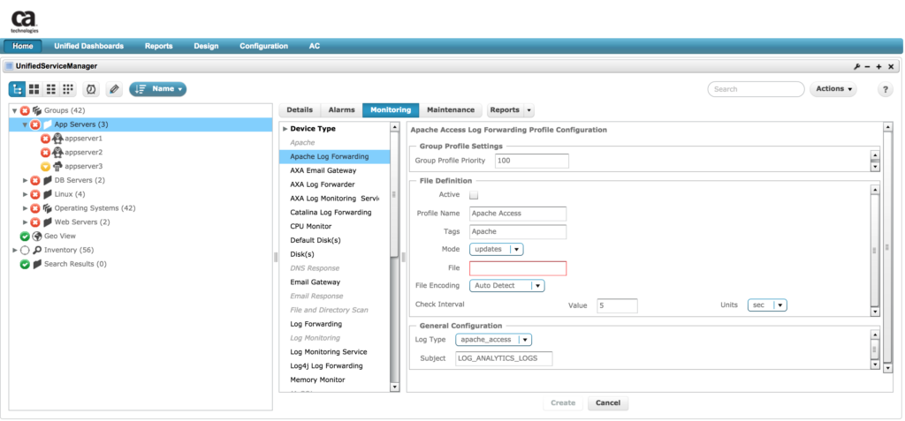Collapse the App Servers group
Image resolution: width=905 pixels, height=421 pixels.
25,125
